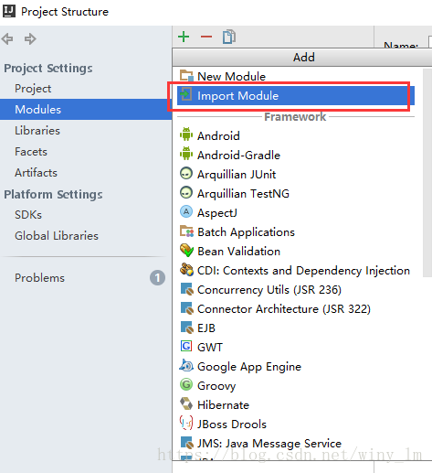432x473 pixels.
Task: Click the CDI beans icon
Action: (x=186, y=270)
